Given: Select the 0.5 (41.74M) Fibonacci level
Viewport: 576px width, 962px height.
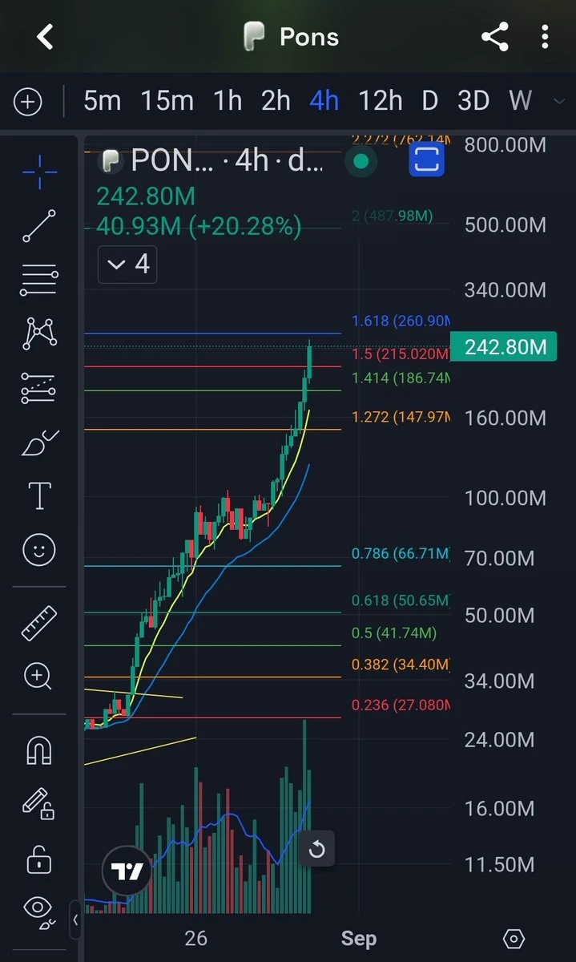Looking at the screenshot, I should click(394, 633).
